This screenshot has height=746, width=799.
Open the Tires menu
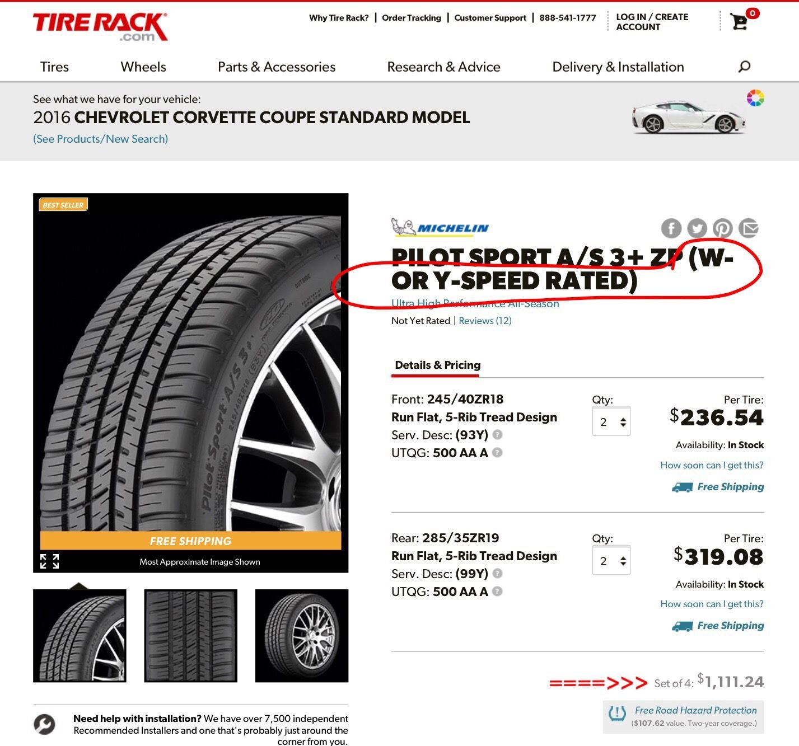(54, 67)
